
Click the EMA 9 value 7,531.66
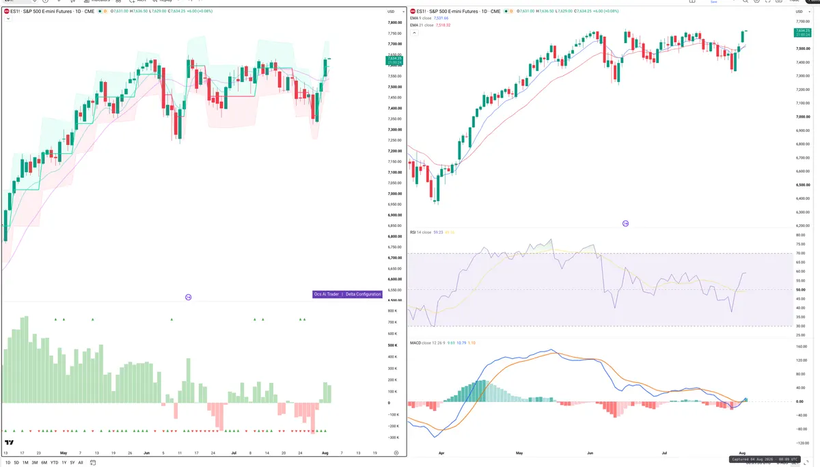coord(441,18)
